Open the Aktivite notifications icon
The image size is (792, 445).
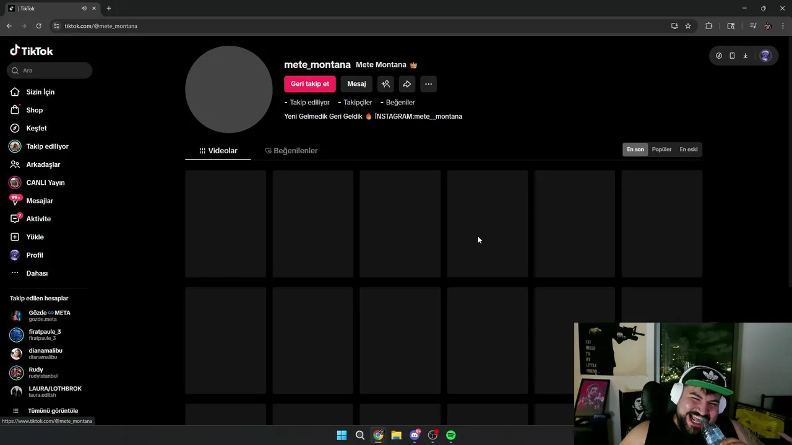tap(15, 219)
